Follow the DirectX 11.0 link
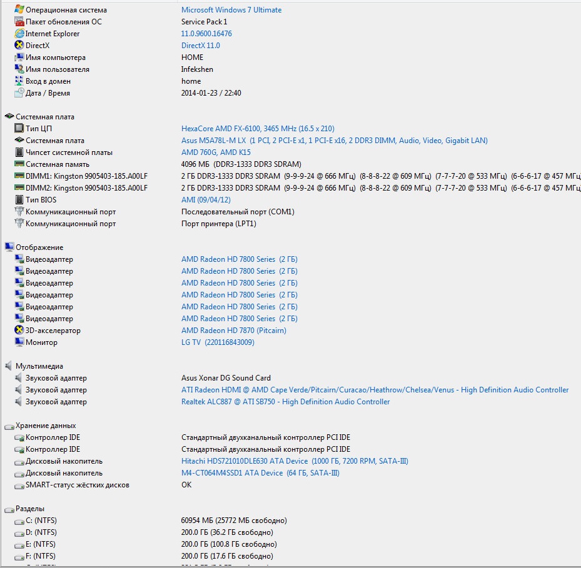This screenshot has width=581, height=568. click(201, 46)
